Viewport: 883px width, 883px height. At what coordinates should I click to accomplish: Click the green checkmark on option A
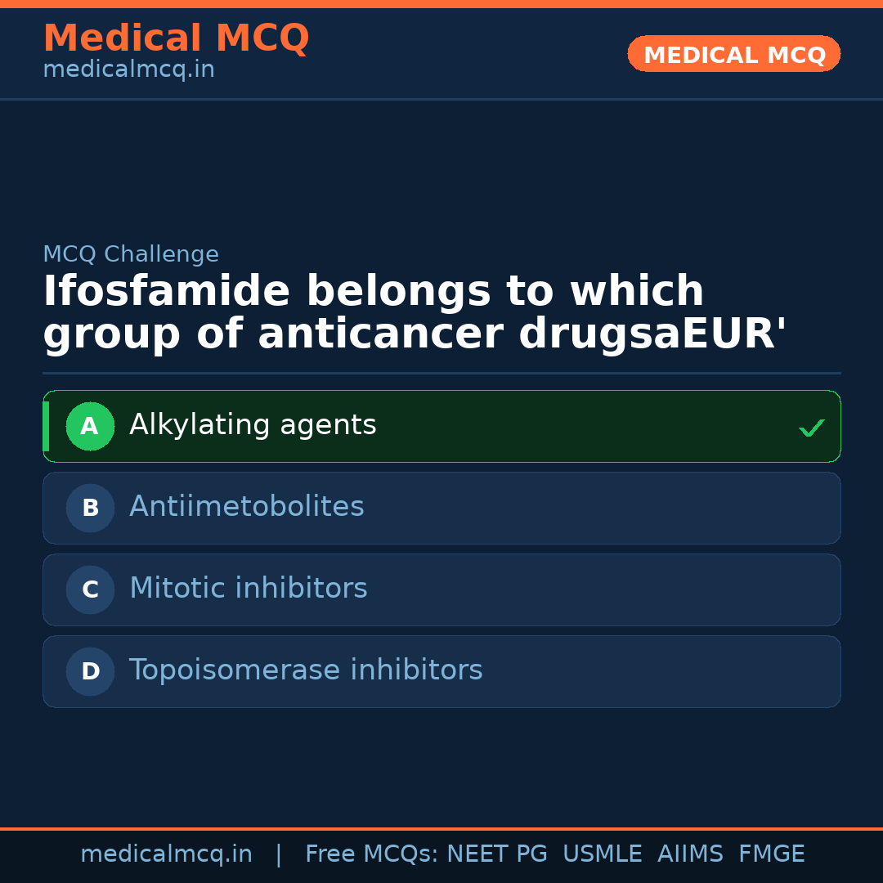coord(811,428)
